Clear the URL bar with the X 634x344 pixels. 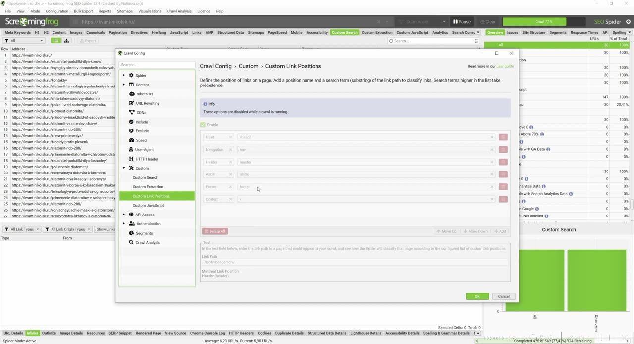pos(379,22)
